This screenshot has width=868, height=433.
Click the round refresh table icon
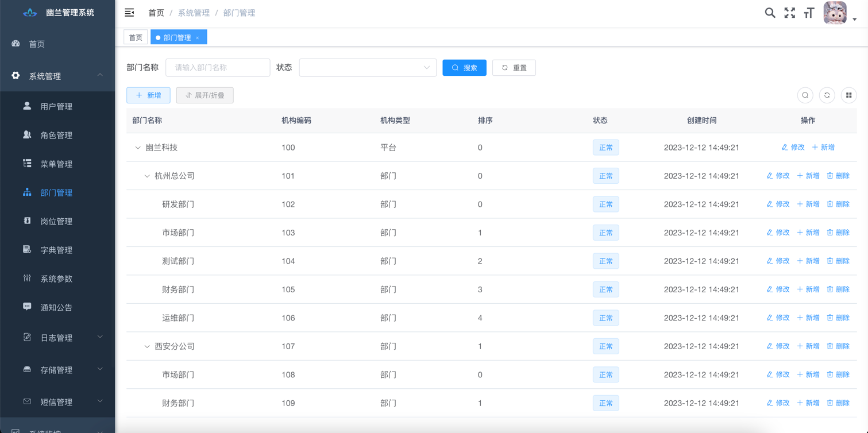click(827, 95)
